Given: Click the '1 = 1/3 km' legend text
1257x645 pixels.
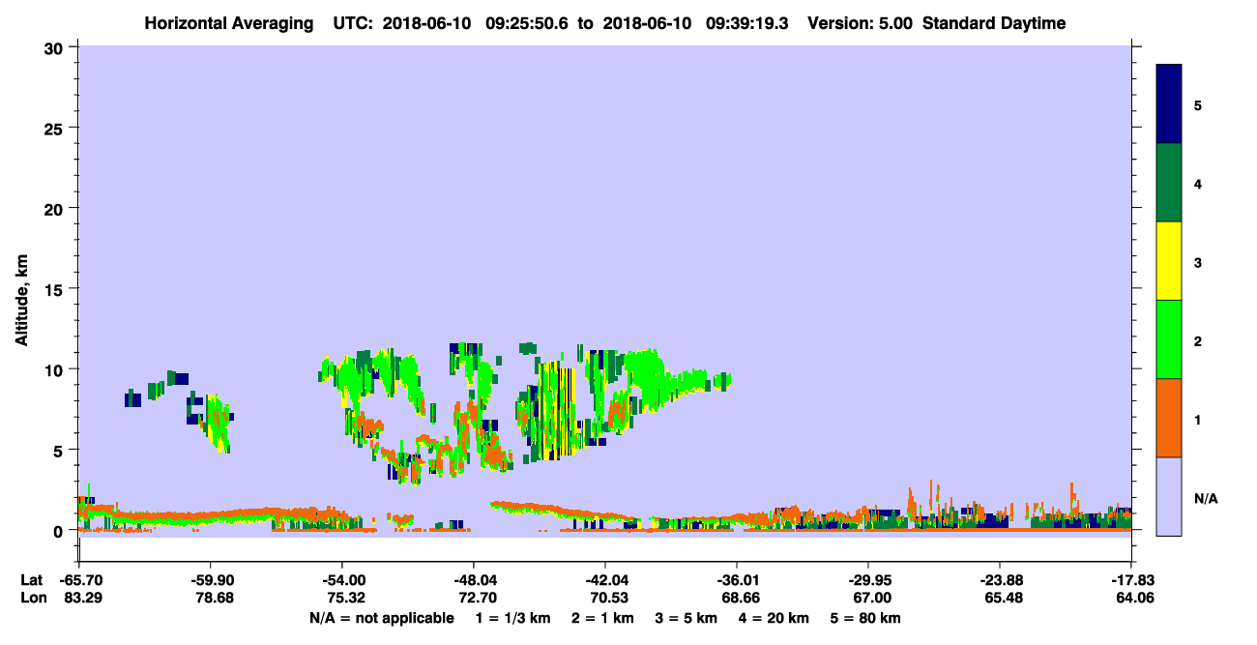Looking at the screenshot, I should tap(512, 618).
